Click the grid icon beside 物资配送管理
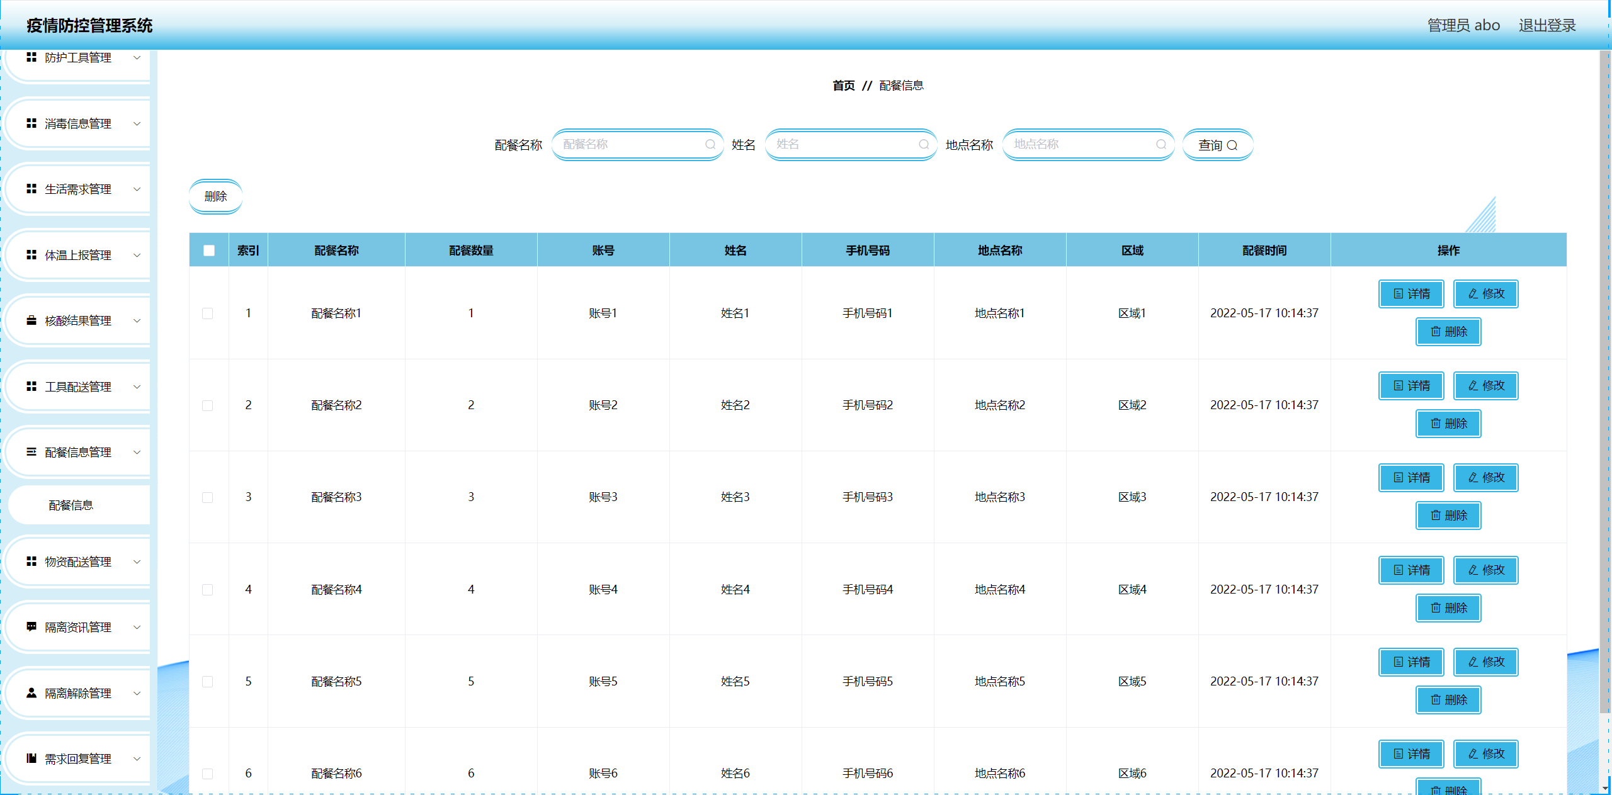 pos(31,561)
